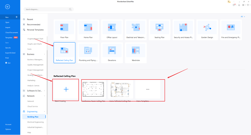Open the New menu item
This screenshot has height=135, width=251.
click(x=10, y=17)
